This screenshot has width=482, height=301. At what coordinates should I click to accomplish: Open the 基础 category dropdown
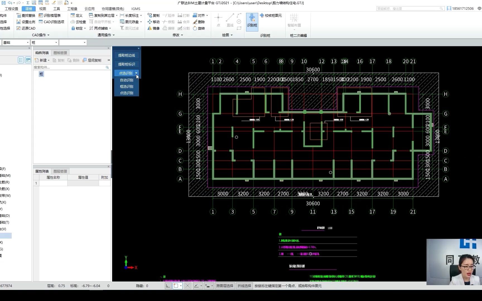(16, 42)
